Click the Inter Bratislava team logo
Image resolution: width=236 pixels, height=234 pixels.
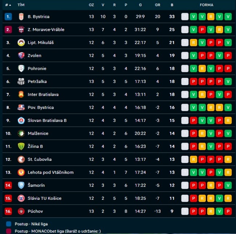tap(21, 95)
